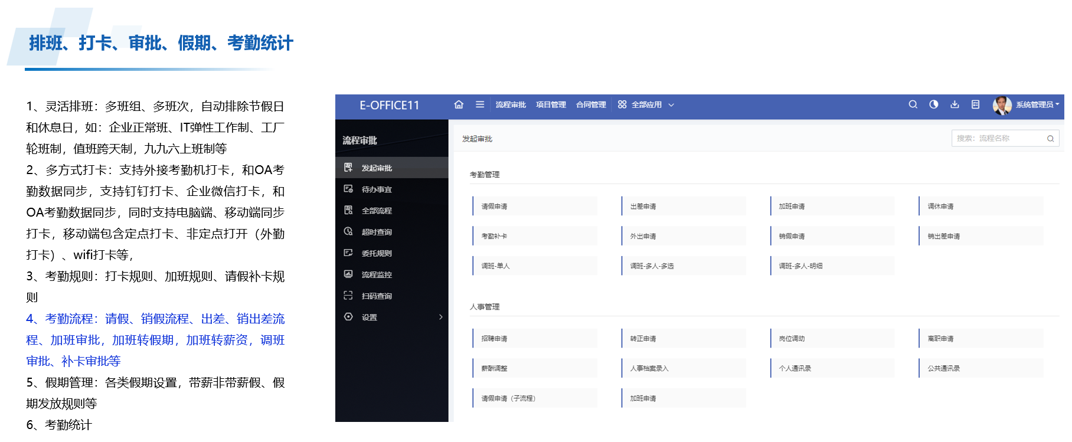The image size is (1072, 442).
Task: Click the download icon in header
Action: point(955,104)
